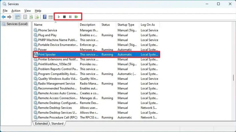The height and width of the screenshot is (132, 236).
Task: Select Program Compatibility Assi... service
Action: (x=58, y=74)
